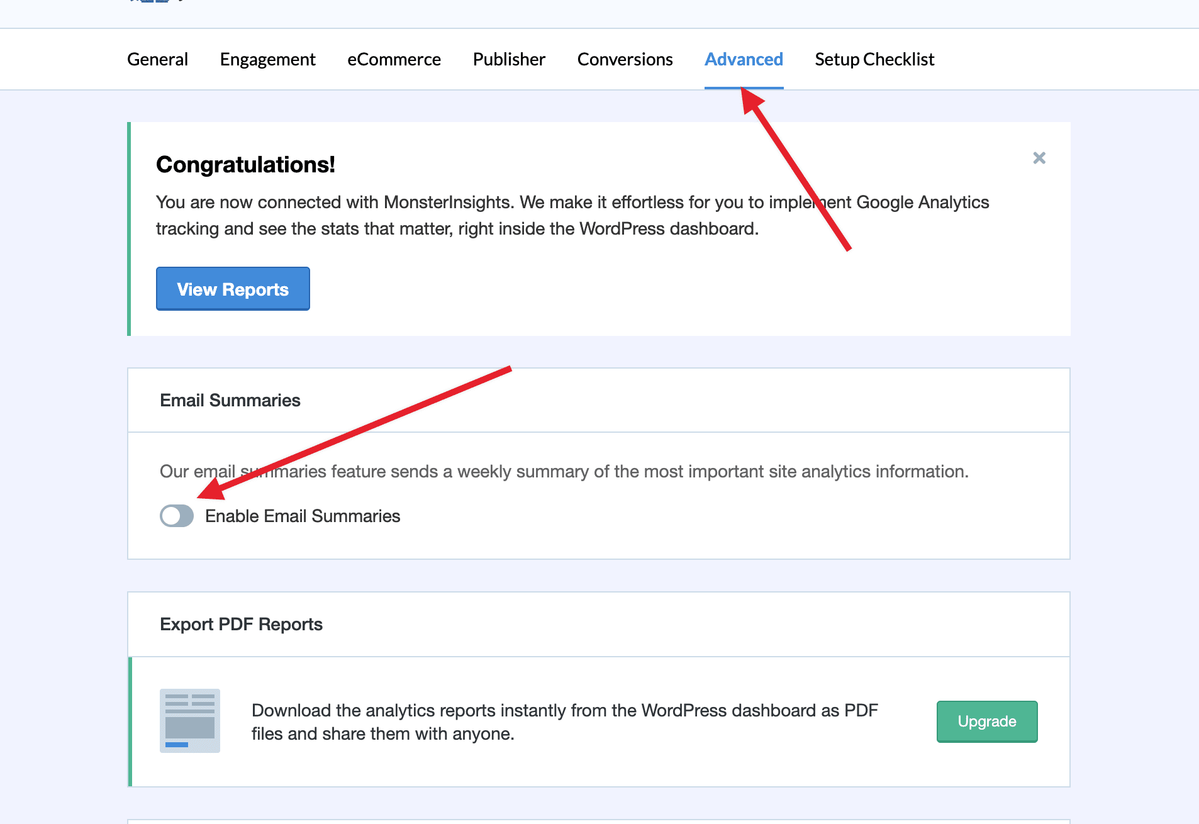Select the Conversions tab
Image resolution: width=1199 pixels, height=824 pixels.
point(625,59)
